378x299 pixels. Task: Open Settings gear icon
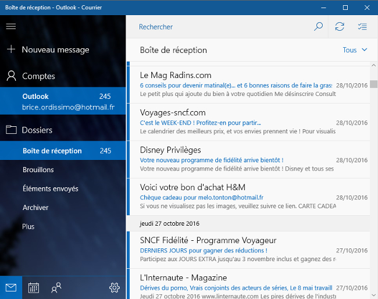(114, 288)
